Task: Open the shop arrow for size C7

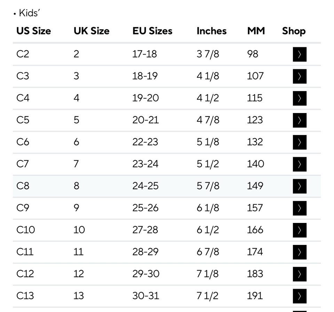Action: [299, 164]
